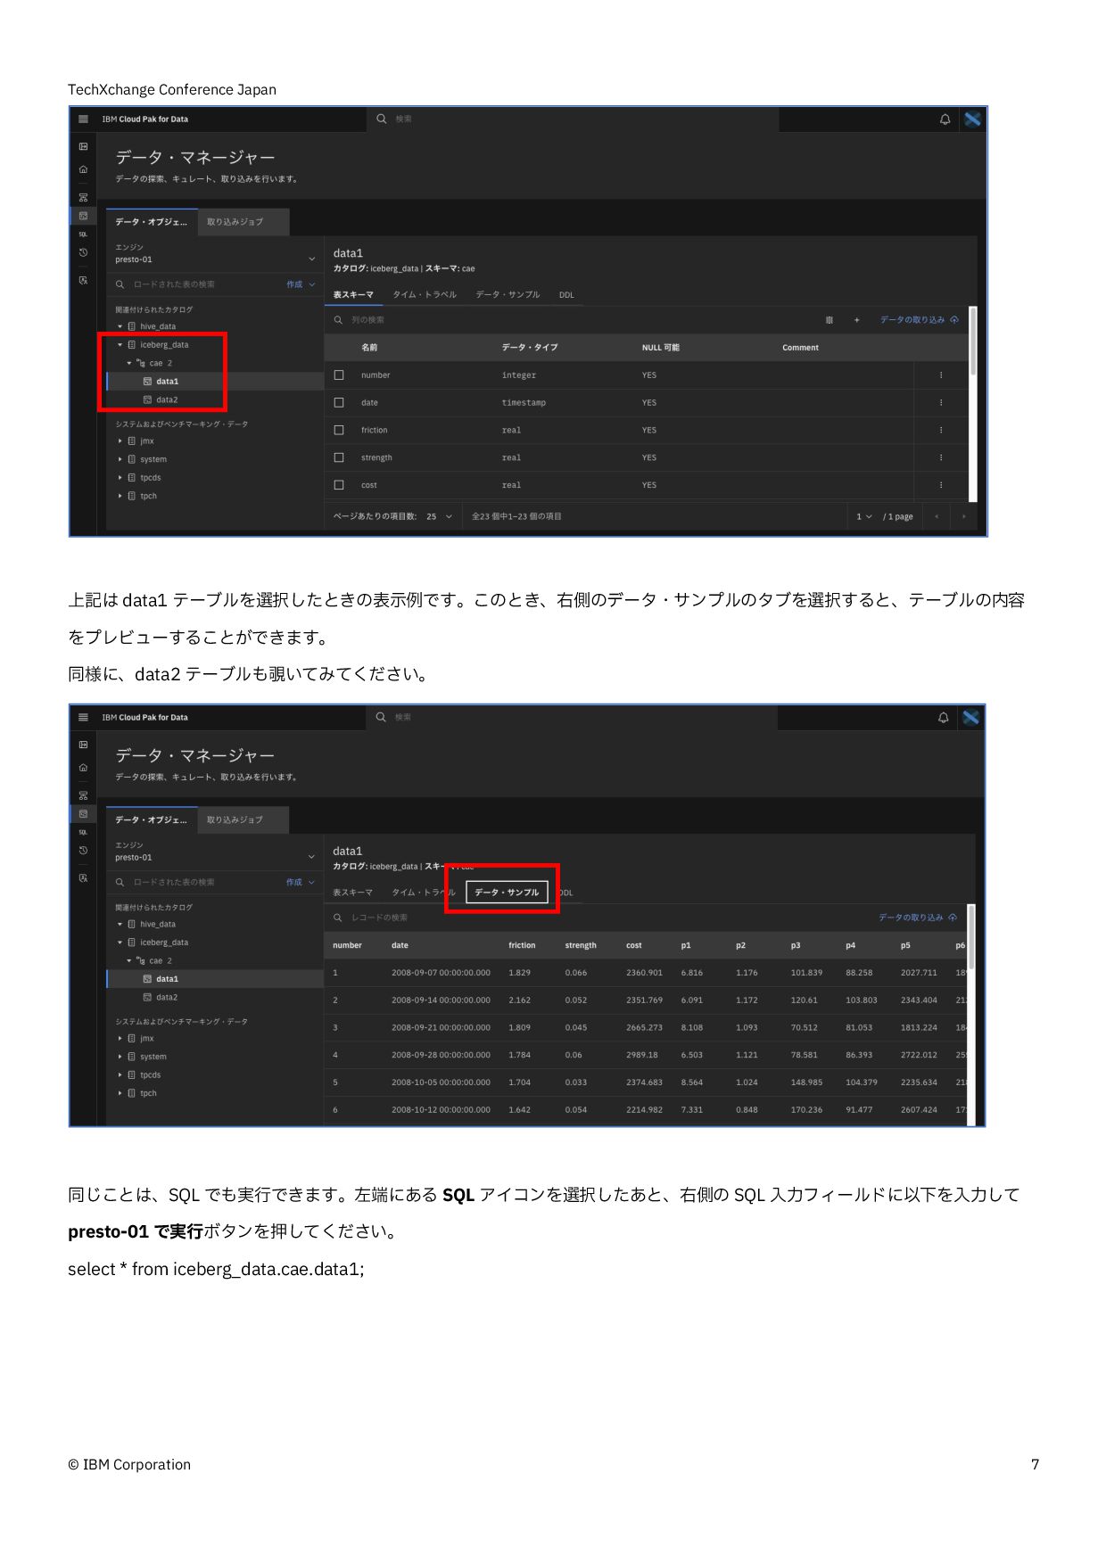Open the SQL icon in the upper screenshot sidebar
This screenshot has width=1106, height=1564.
[83, 235]
